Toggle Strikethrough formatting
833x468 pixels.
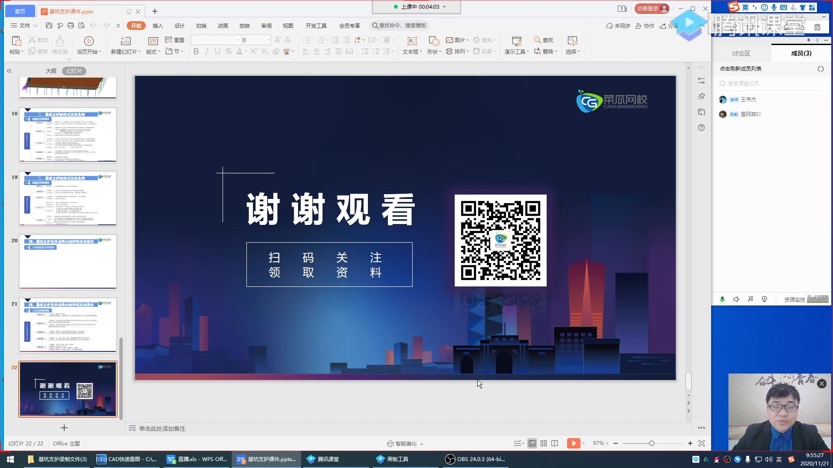tap(229, 51)
